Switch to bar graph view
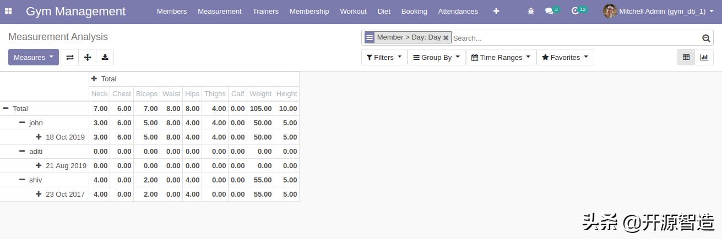The width and height of the screenshot is (722, 239). tap(704, 57)
